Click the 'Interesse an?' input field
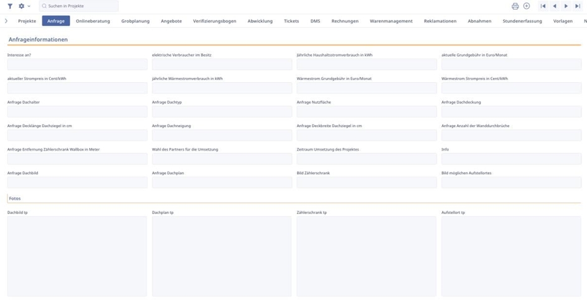The height and width of the screenshot is (300, 587). coord(77,64)
